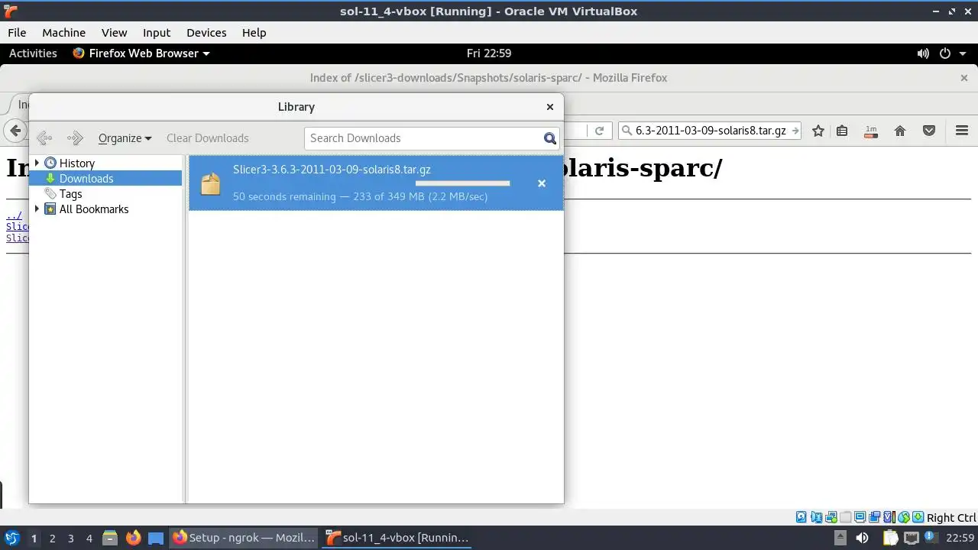Viewport: 978px width, 550px height.
Task: Click the Firefox reload button
Action: tap(600, 131)
